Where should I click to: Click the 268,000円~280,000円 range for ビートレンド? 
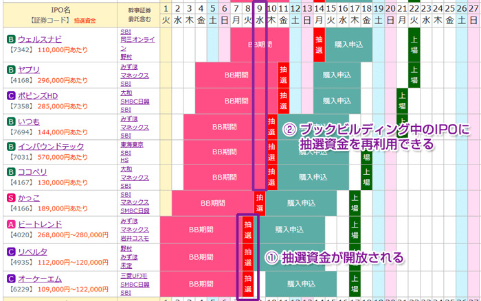(73, 235)
